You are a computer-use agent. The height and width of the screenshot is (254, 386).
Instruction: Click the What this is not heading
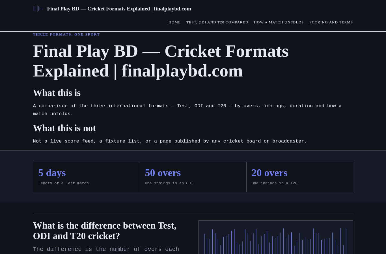tap(64, 128)
